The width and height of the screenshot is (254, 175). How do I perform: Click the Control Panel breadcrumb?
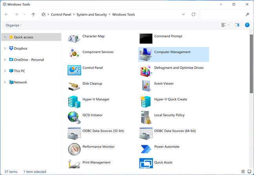coord(61,14)
